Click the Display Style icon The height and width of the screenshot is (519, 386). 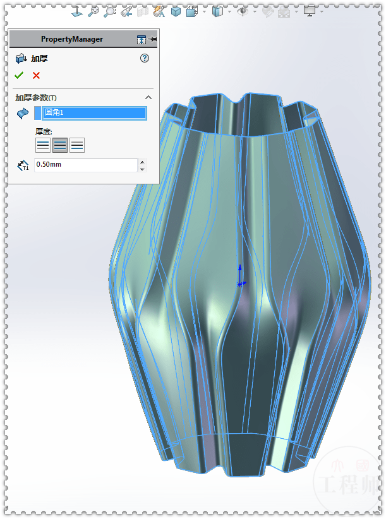tap(192, 11)
